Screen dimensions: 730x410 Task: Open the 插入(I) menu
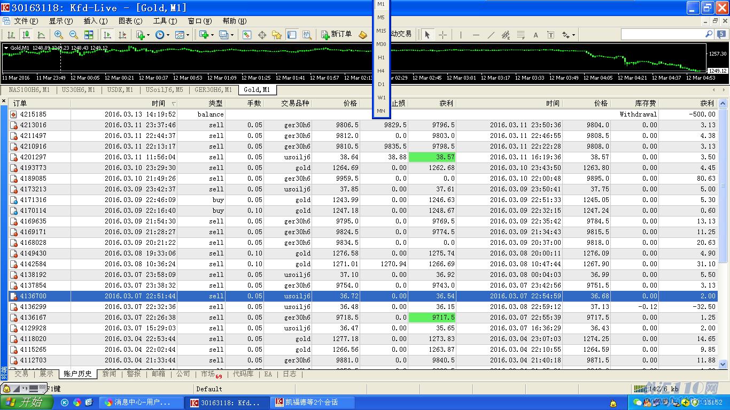click(x=96, y=21)
